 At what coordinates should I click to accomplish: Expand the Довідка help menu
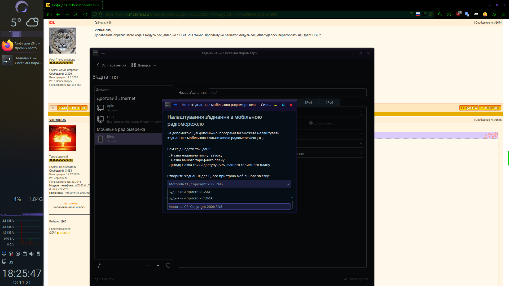(x=144, y=65)
